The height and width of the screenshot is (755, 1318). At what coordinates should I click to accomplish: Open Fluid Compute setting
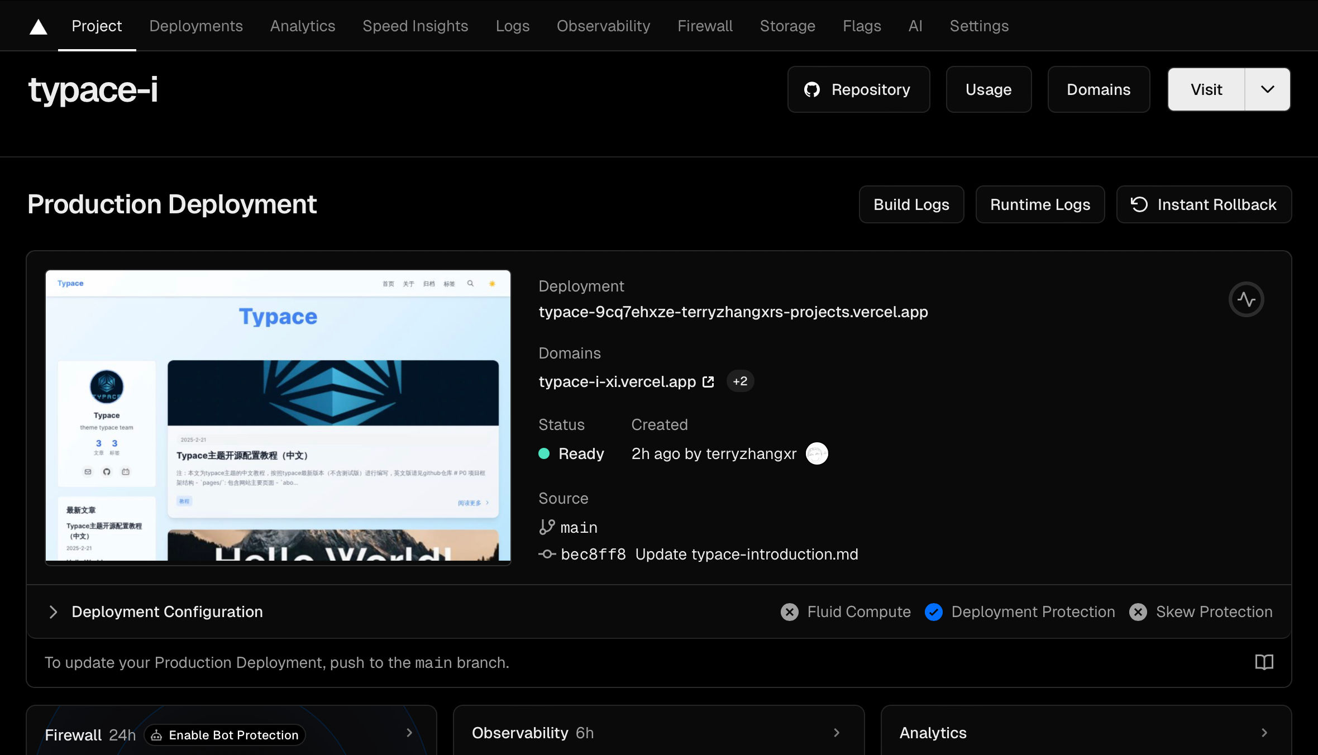tap(859, 612)
